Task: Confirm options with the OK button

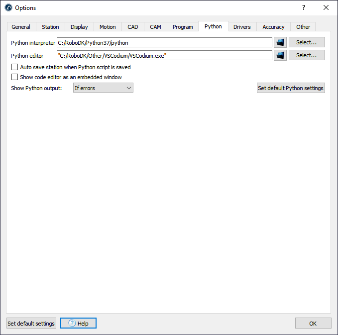Action: point(313,324)
